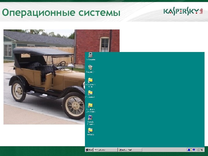208x156 pixels.
Task: Click the Kaspersky lab logo
Action: [x=183, y=11]
